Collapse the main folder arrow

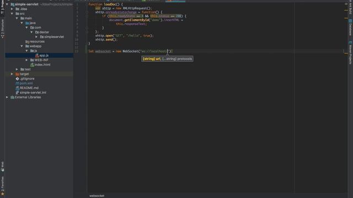(17, 18)
